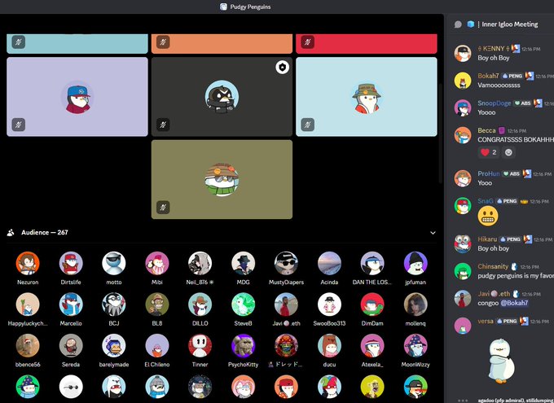Viewport: 554px width, 403px height.
Task: Select the speaker with blue cap penguin avatar
Action: (77, 97)
